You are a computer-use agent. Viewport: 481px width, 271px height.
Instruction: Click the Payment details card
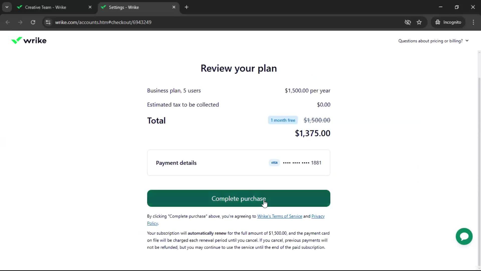238,163
